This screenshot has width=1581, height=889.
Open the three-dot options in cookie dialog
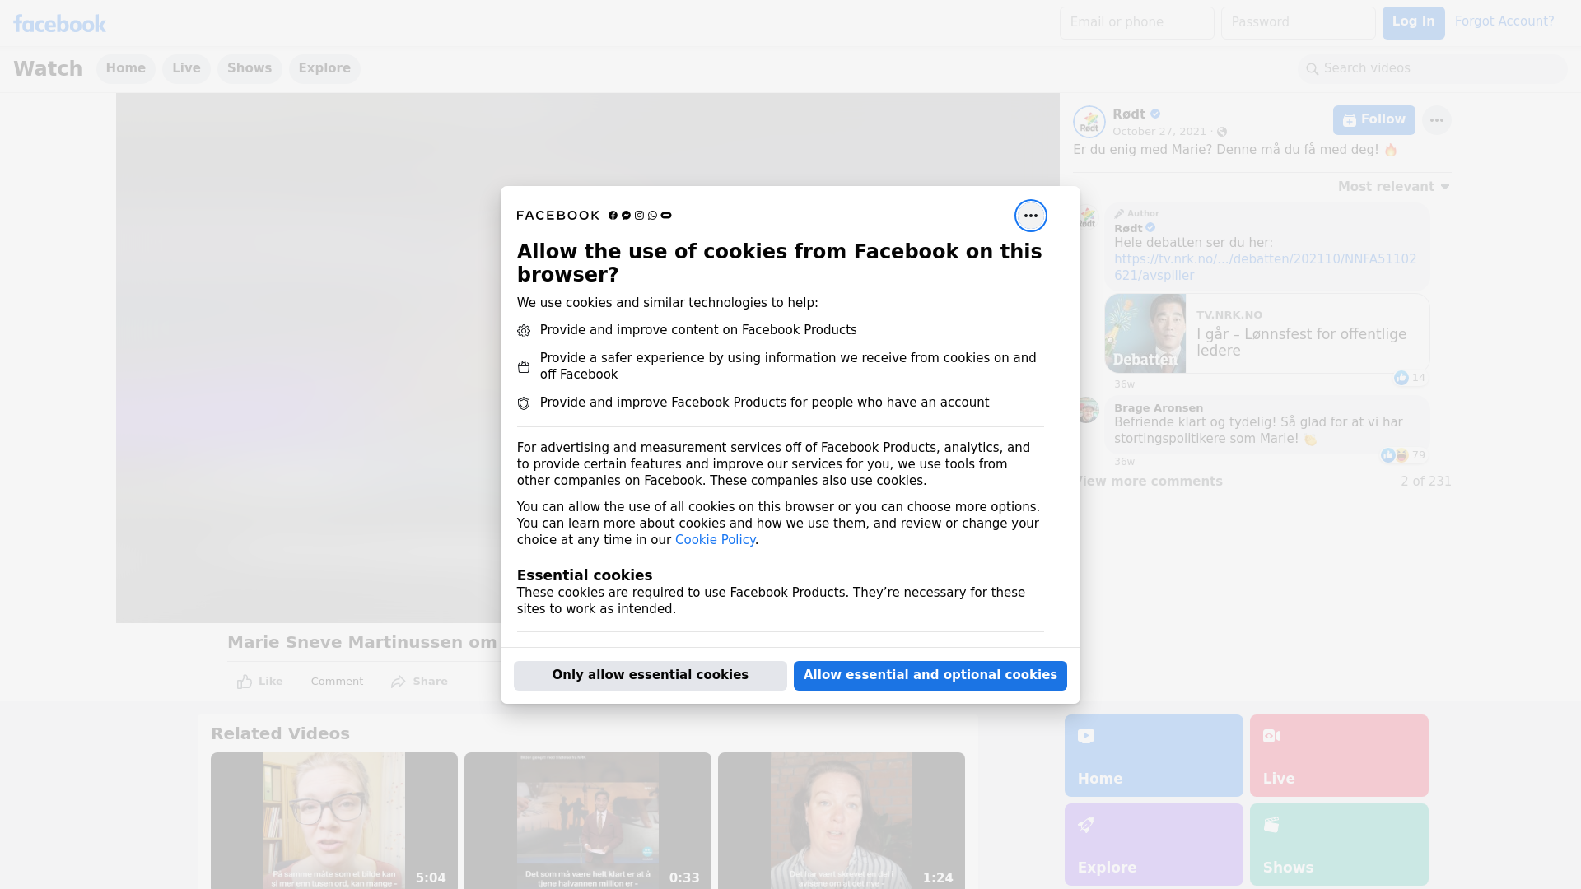tap(1030, 216)
